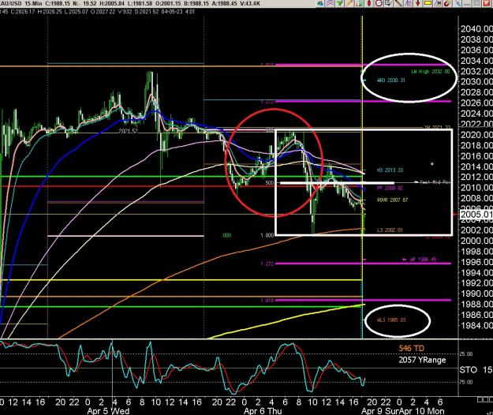Click the 546 TD orange label

(x=412, y=349)
